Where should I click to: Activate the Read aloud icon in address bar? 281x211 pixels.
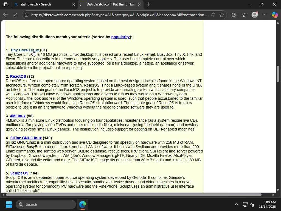click(x=213, y=15)
